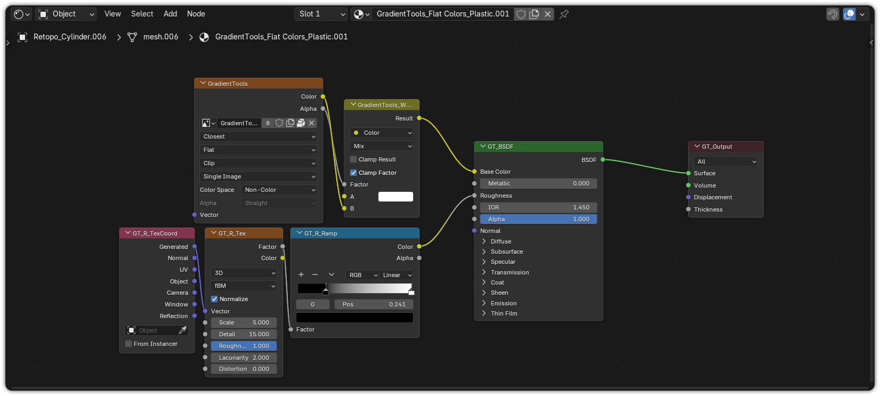Open the Select menu
This screenshot has height=396, width=880.
coord(142,14)
